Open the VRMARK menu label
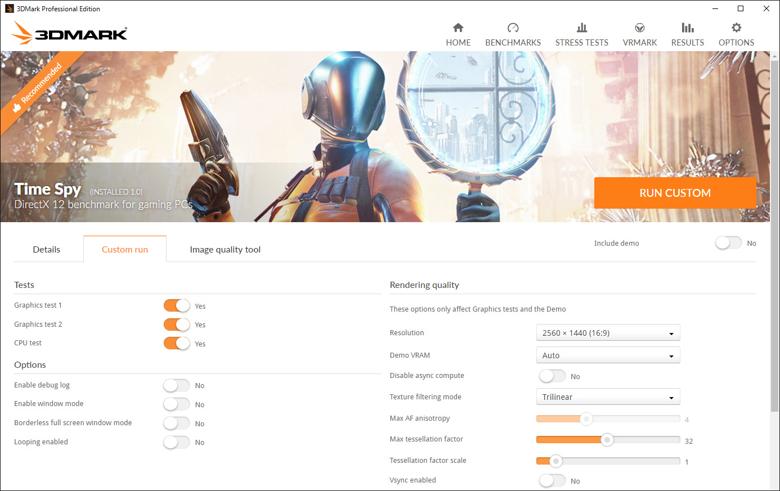Image resolution: width=780 pixels, height=491 pixels. point(640,43)
